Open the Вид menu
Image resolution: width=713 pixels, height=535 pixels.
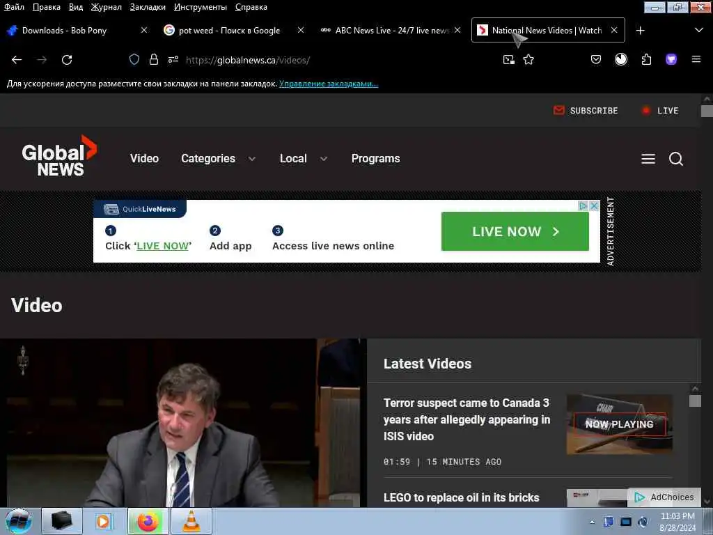tap(75, 7)
